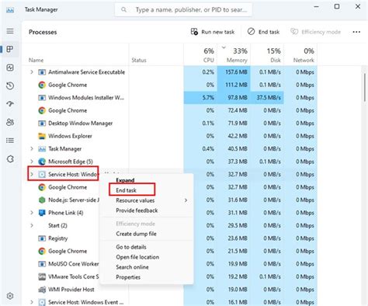
Task: Open the hamburger navigation menu icon
Action: click(x=10, y=31)
